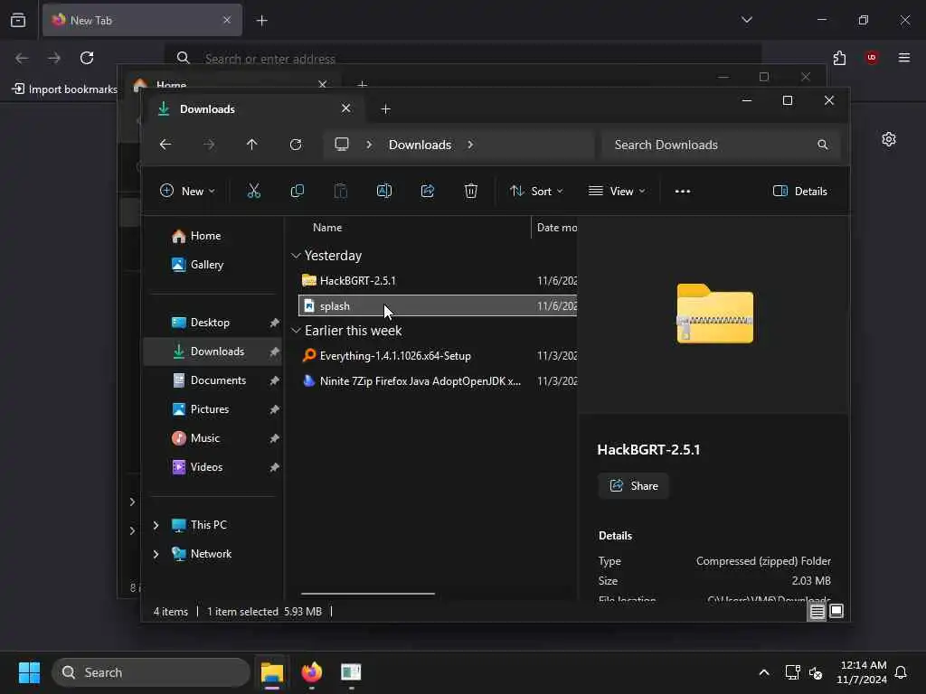Screen dimensions: 926x694
Task: Click chevron before Downloads in address bar
Action: 369,145
